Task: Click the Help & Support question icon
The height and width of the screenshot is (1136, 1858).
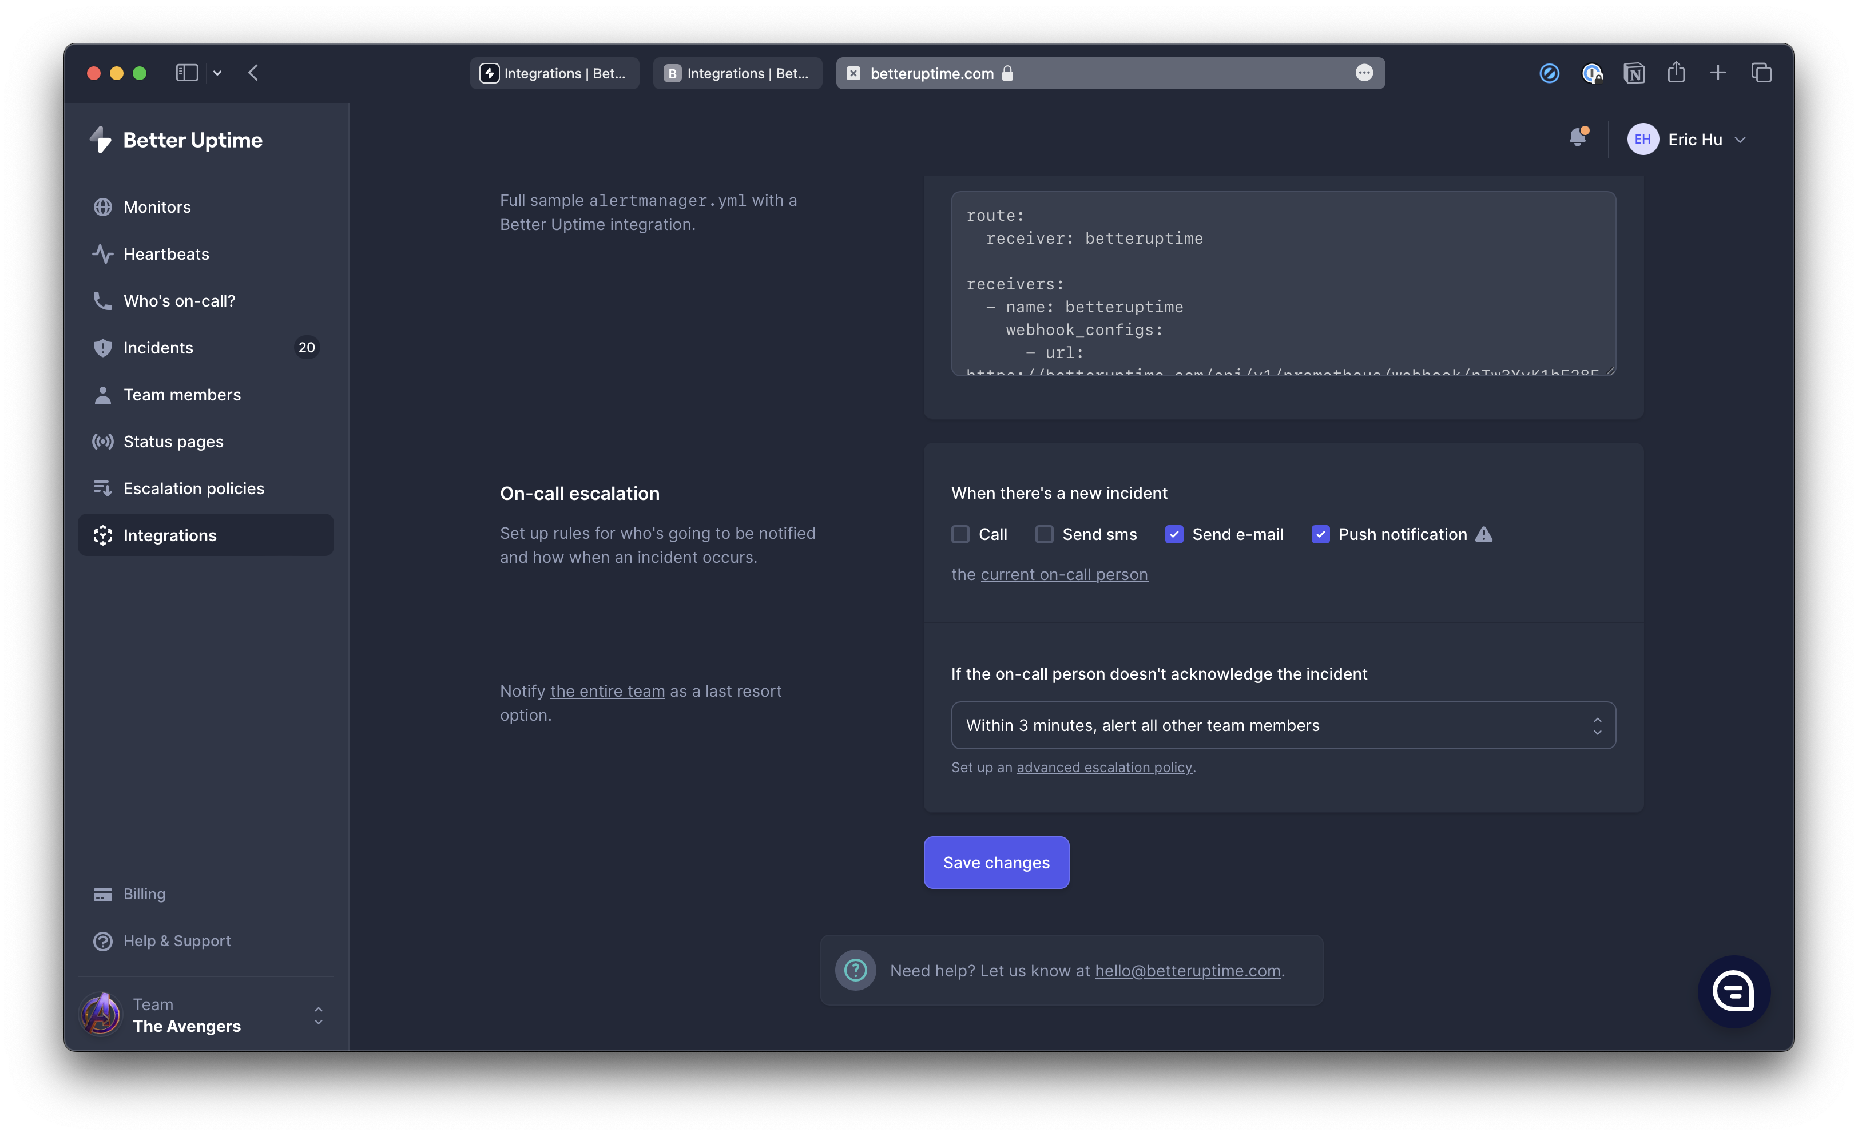Action: [x=102, y=941]
